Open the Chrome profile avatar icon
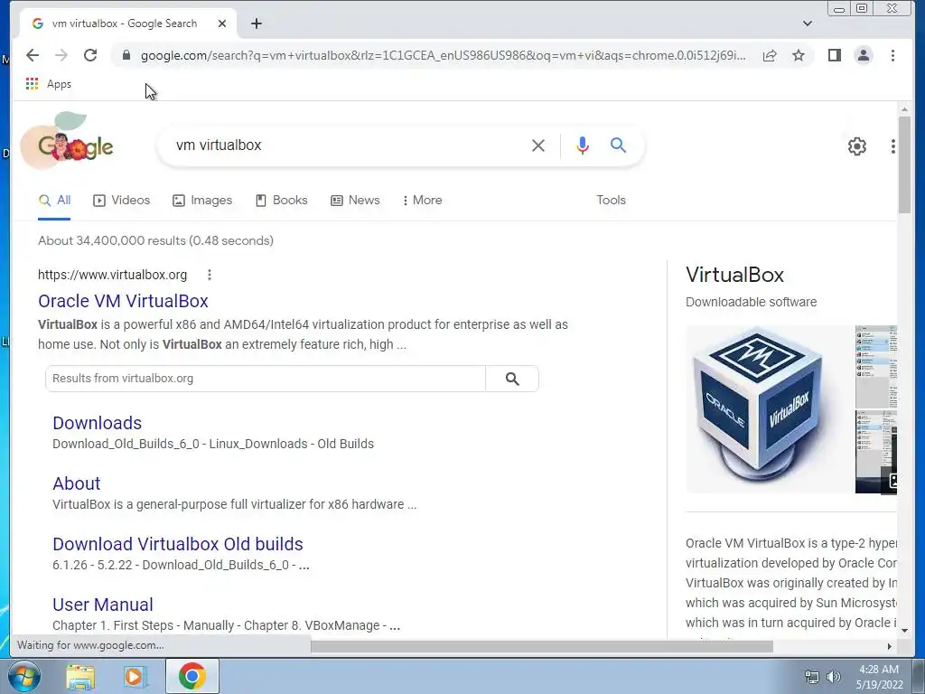925x694 pixels. click(863, 55)
